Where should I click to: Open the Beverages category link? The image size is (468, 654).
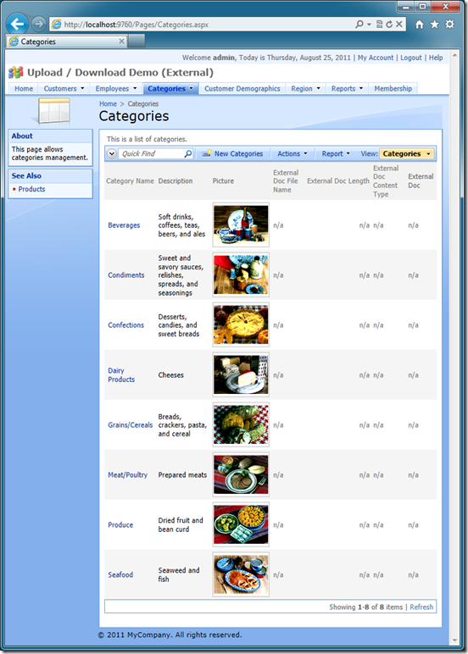[x=124, y=225]
